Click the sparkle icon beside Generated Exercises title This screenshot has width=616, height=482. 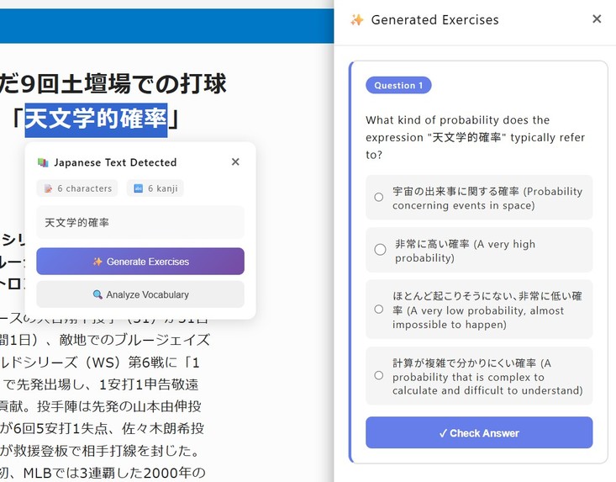tap(357, 19)
